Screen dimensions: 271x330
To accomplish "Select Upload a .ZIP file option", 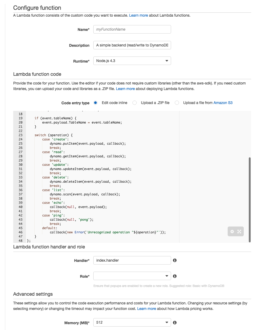I will [x=135, y=103].
